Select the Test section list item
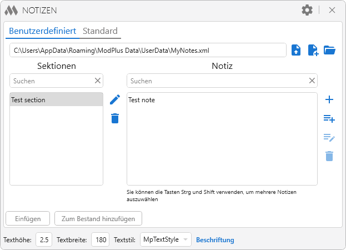This screenshot has width=346, height=250. [56, 100]
